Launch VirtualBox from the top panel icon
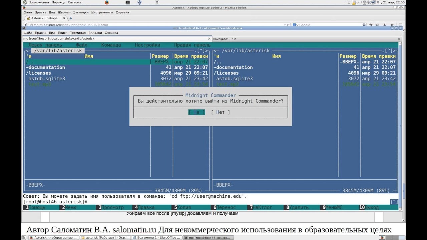 coord(139,2)
